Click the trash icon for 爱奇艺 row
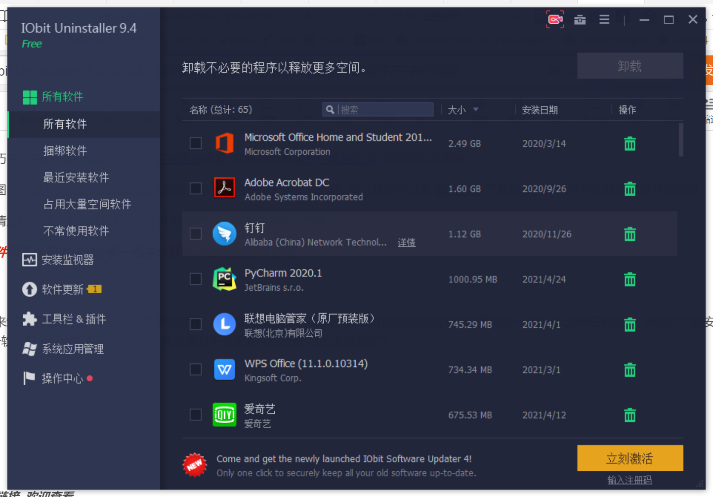Viewport: 713px width, 497px height. 629,415
